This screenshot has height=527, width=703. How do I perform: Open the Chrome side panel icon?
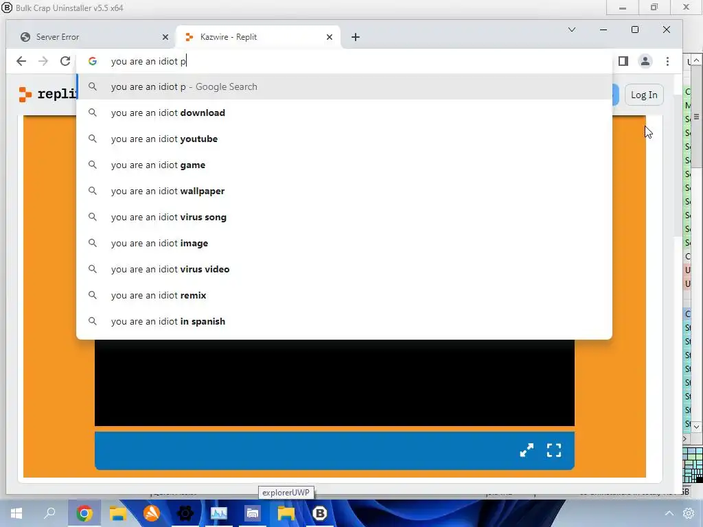coord(623,61)
